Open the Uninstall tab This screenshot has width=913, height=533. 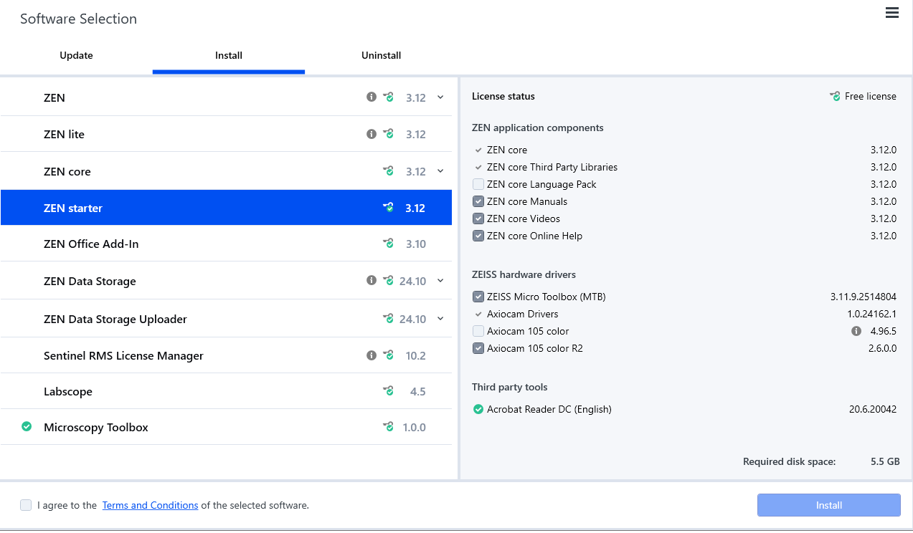(381, 55)
